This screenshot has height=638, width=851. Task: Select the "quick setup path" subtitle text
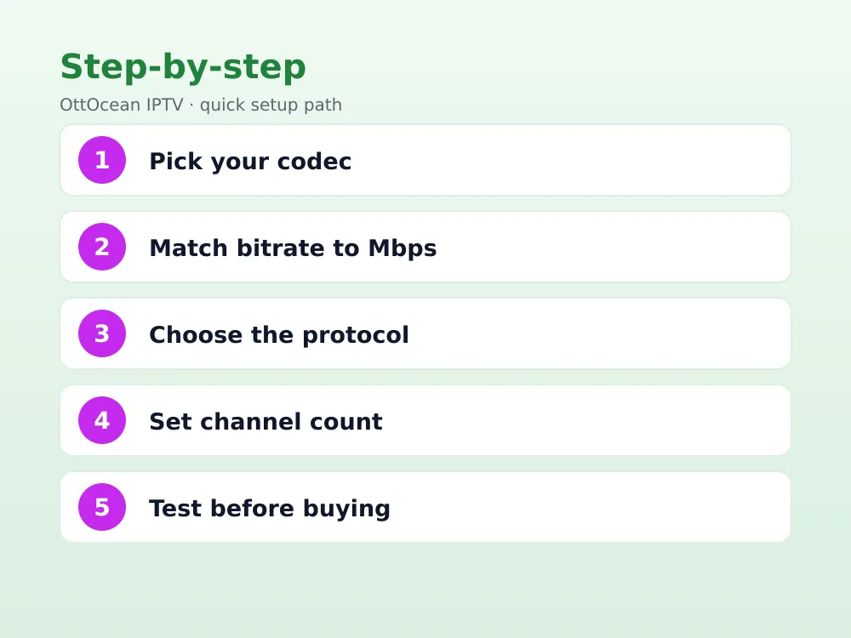(271, 105)
